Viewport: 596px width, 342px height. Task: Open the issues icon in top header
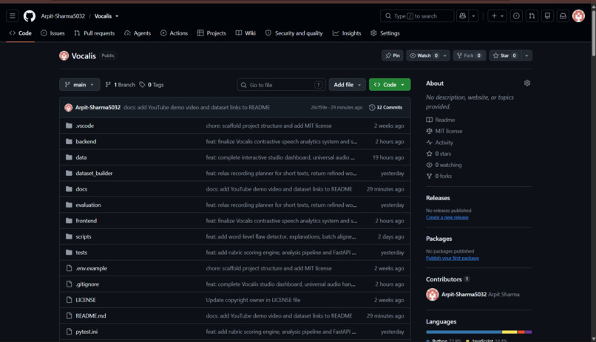(x=516, y=16)
